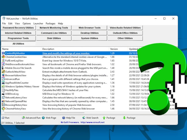This screenshot has height=140, width=187.
Task: Click the BrowserAddonsView icon
Action: click(3, 75)
